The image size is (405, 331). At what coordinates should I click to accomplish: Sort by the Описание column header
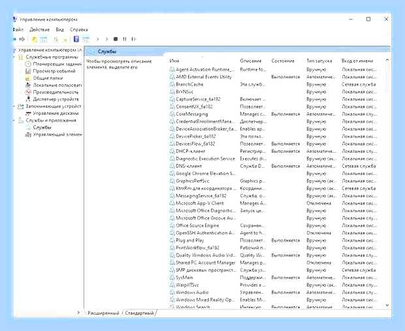click(251, 61)
